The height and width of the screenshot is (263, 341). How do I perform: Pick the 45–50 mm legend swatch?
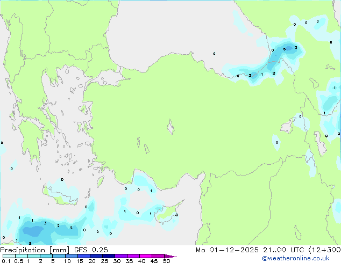coord(158,256)
